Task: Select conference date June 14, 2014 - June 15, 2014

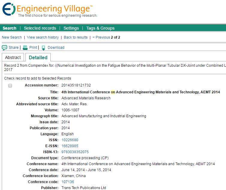Action: pos(86,170)
